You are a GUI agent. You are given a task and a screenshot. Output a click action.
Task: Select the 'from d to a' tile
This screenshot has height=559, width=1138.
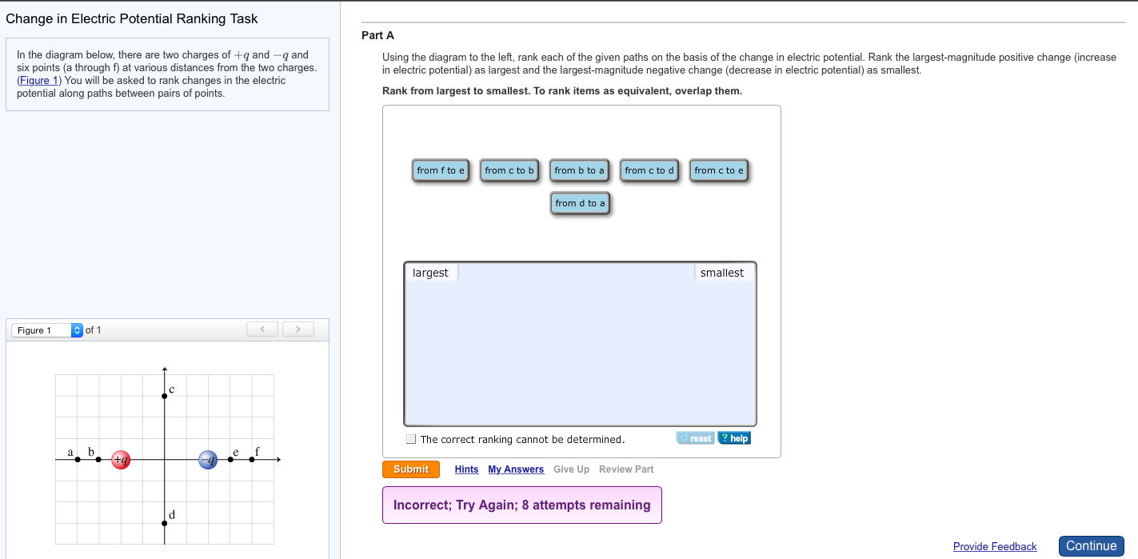coord(580,203)
